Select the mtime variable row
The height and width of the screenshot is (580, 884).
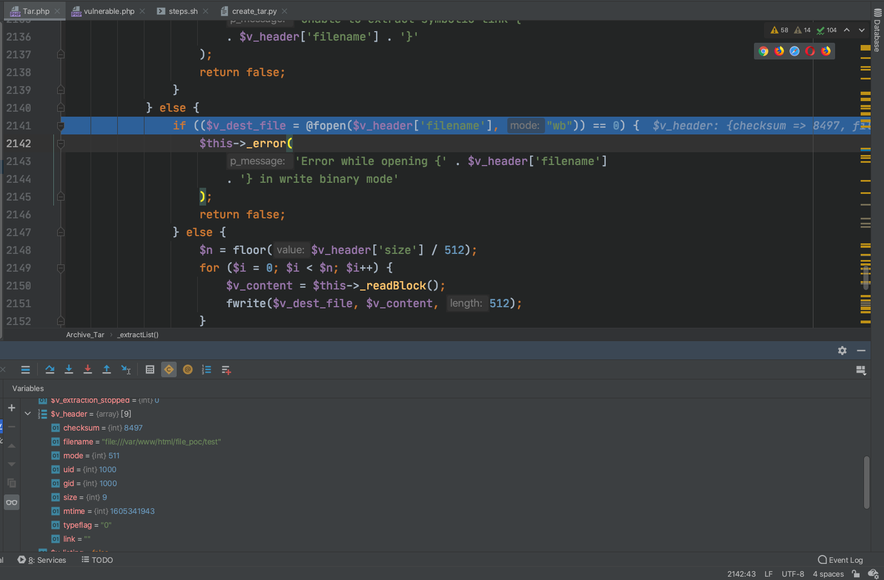coord(445,511)
